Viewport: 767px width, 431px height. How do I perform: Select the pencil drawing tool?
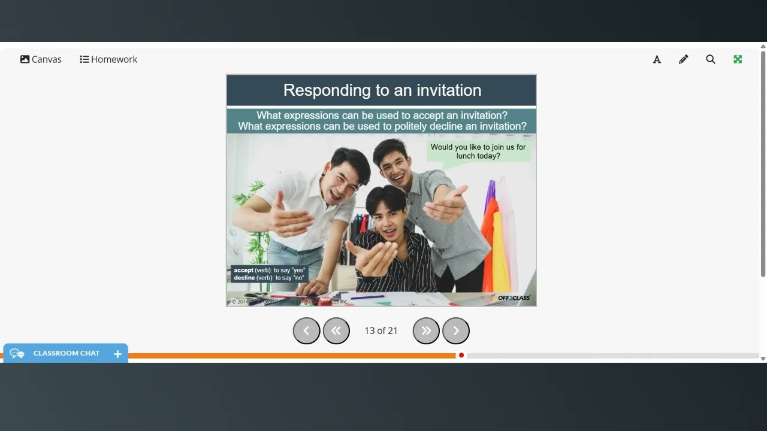point(684,59)
